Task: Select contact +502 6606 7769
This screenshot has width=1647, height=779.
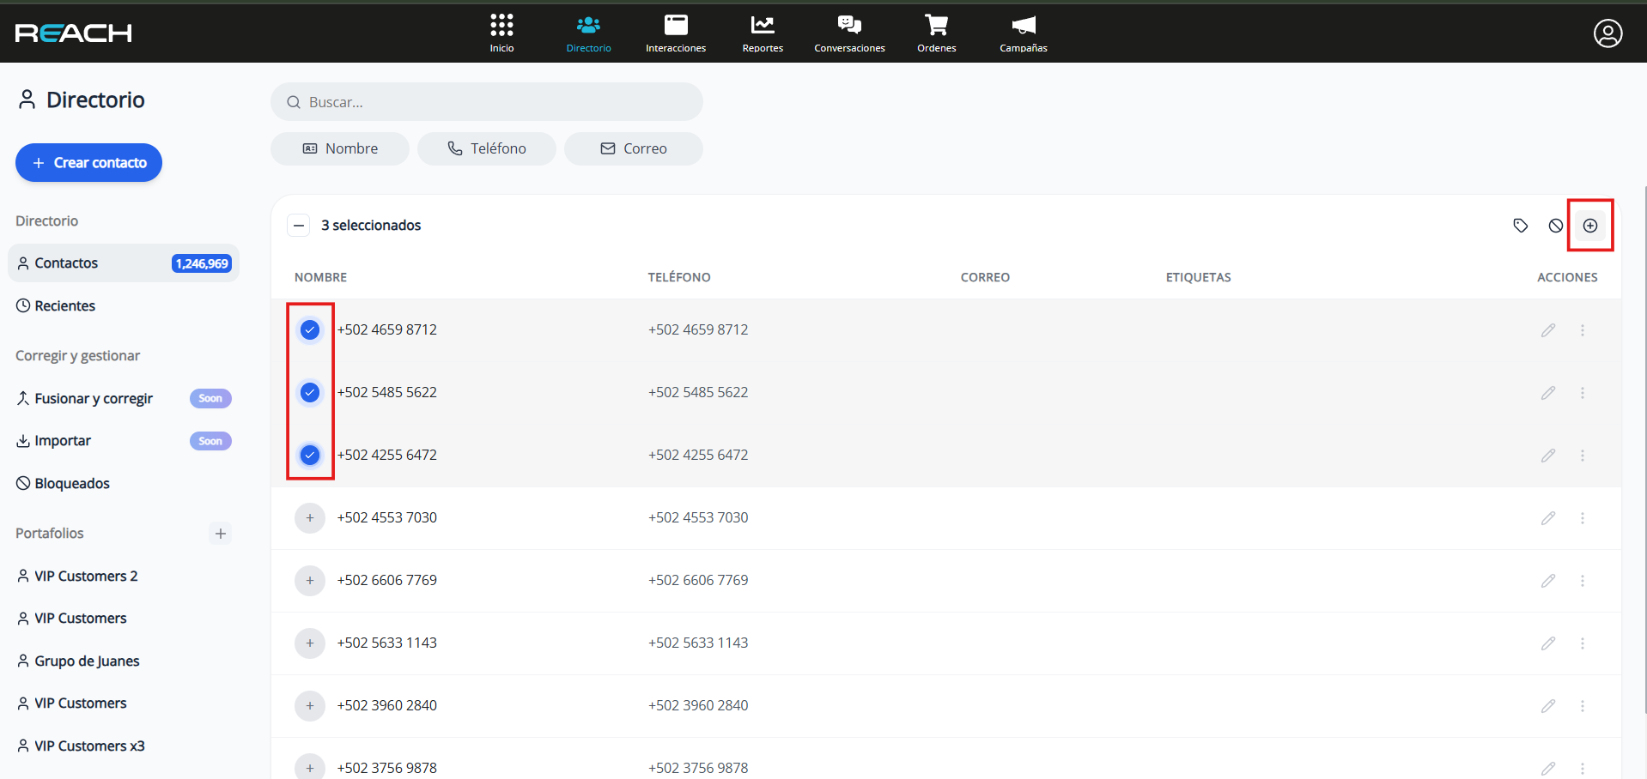Action: click(x=310, y=581)
